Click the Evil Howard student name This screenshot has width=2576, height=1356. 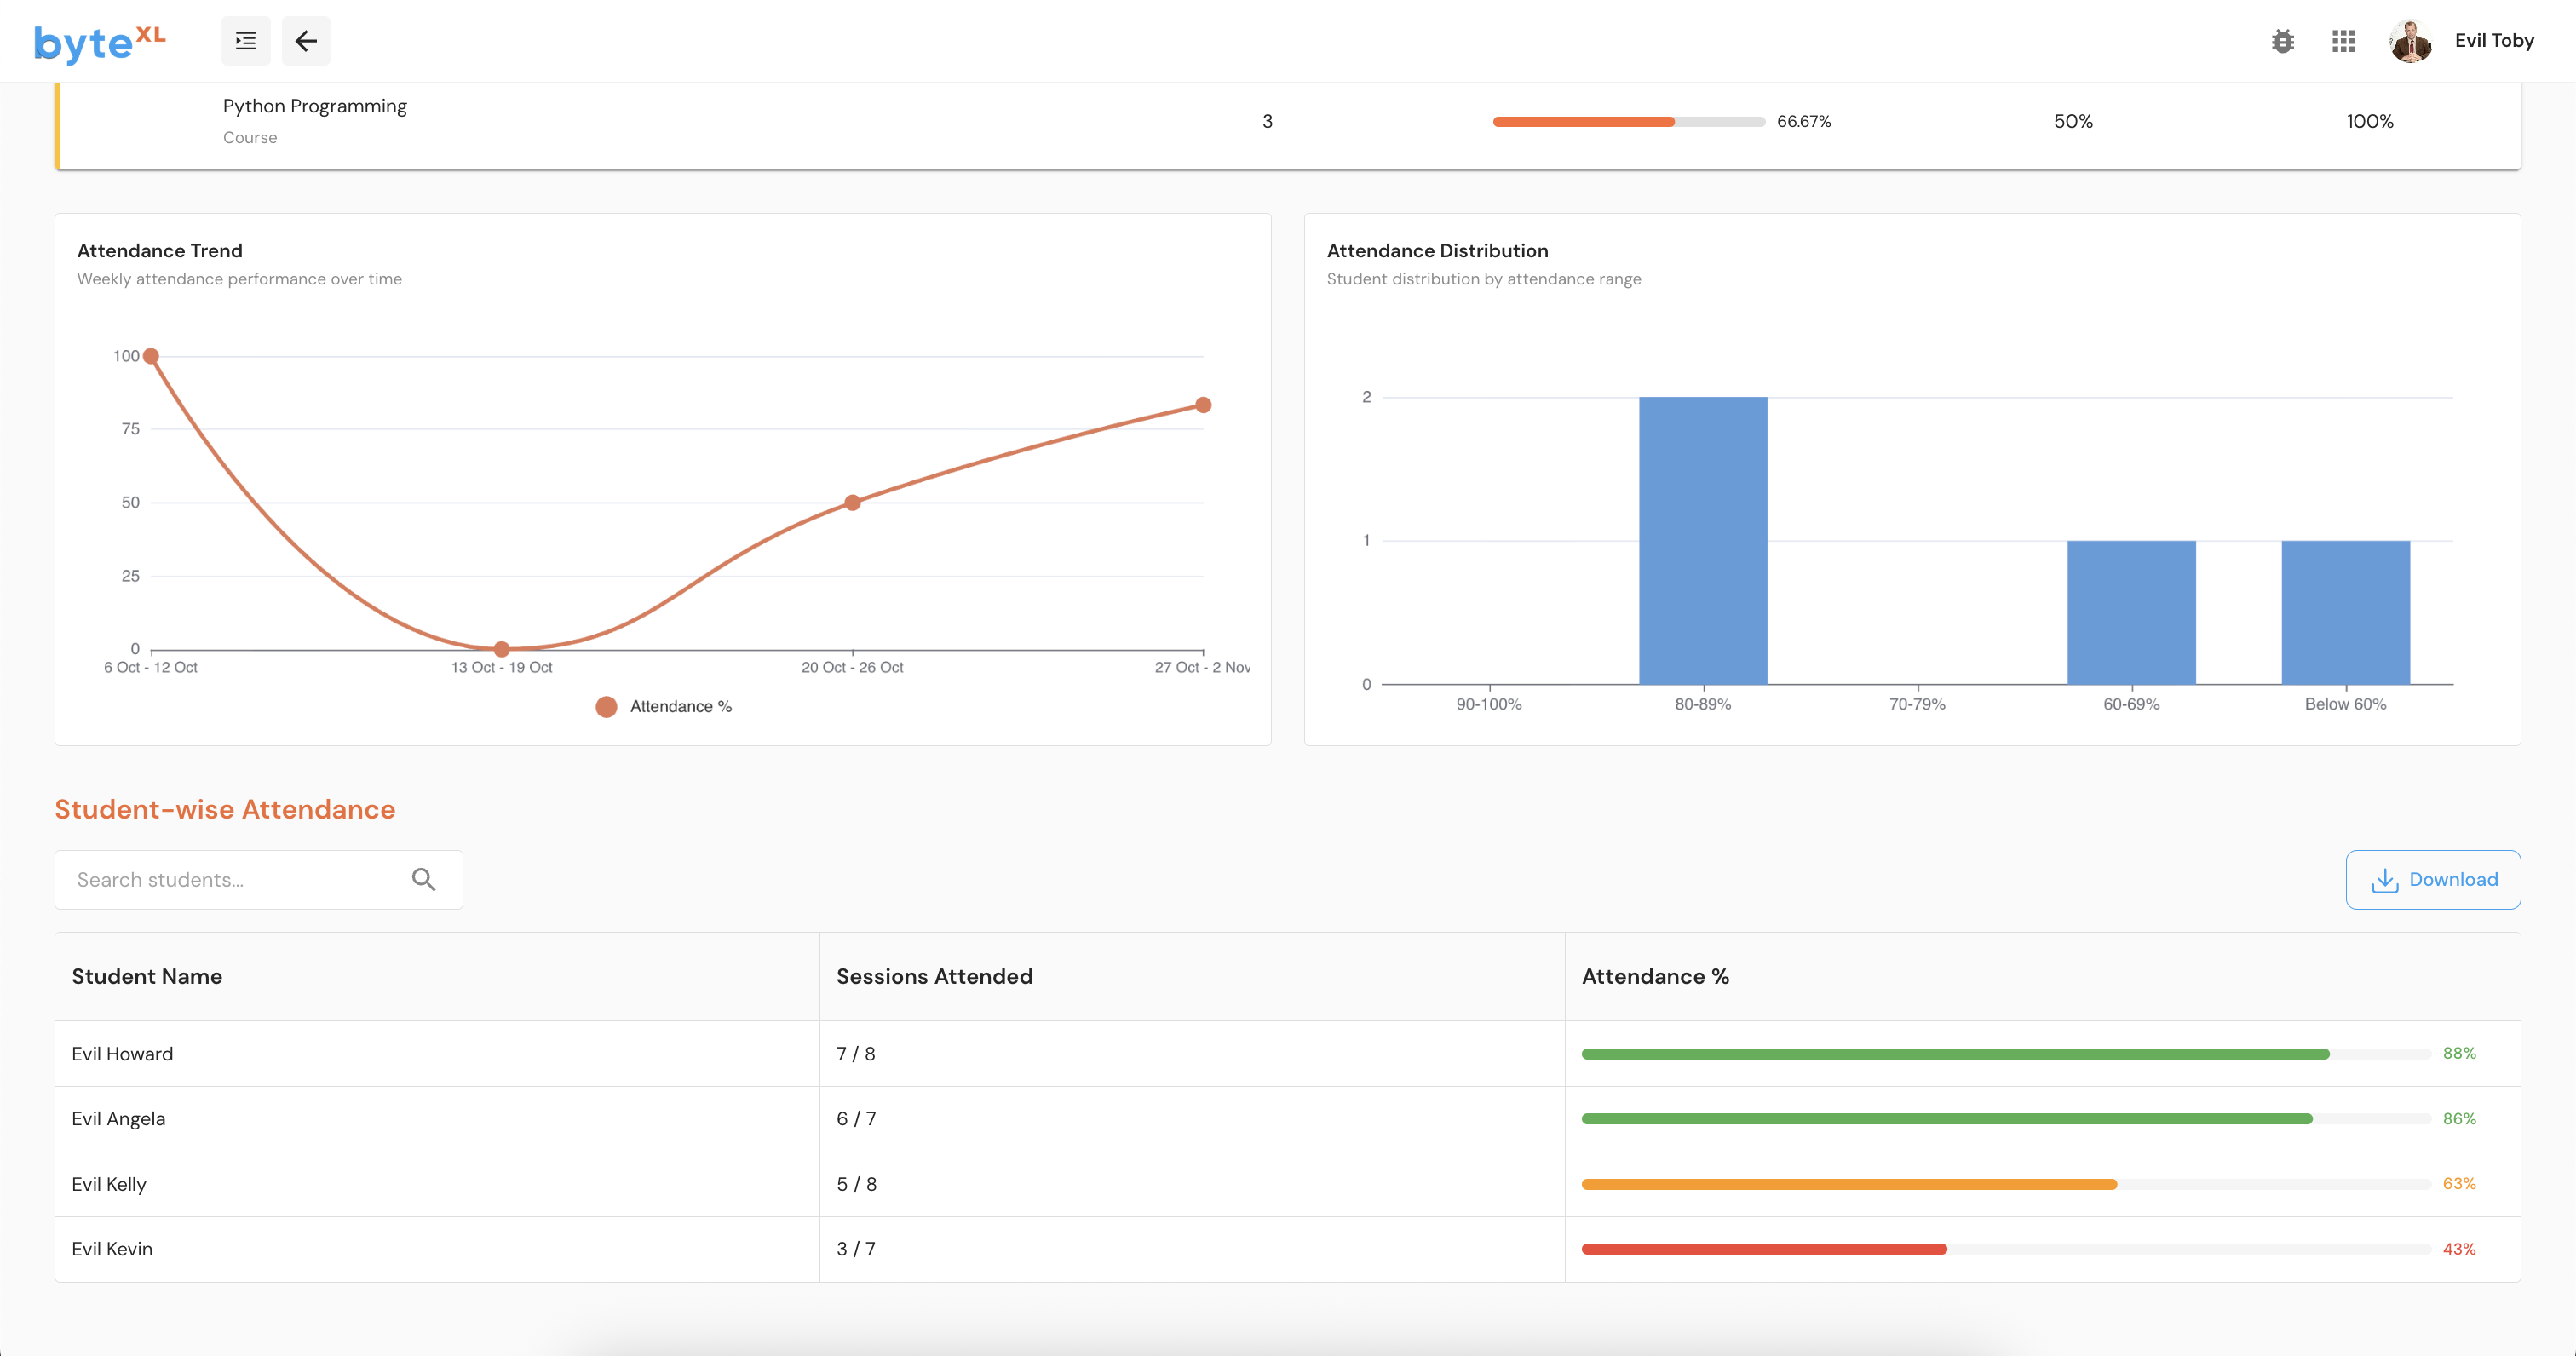pos(122,1054)
